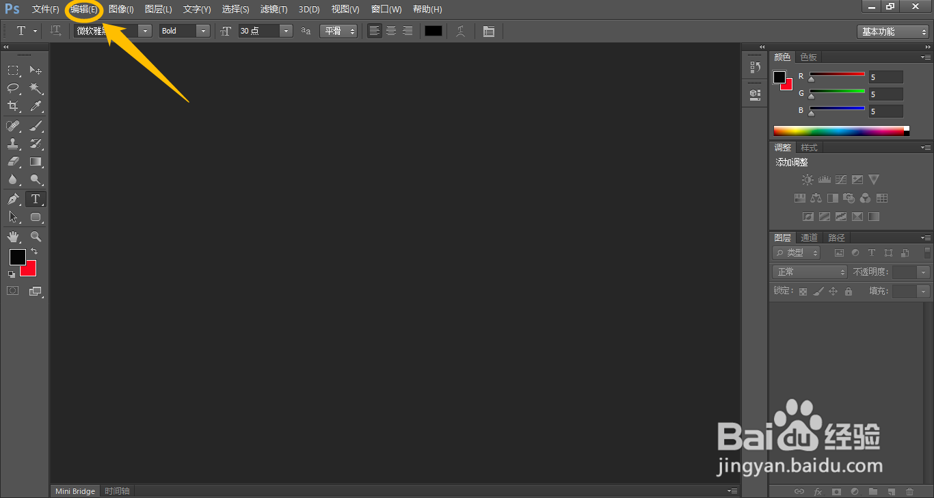Image resolution: width=934 pixels, height=498 pixels.
Task: Toggle center text alignment
Action: tap(390, 31)
